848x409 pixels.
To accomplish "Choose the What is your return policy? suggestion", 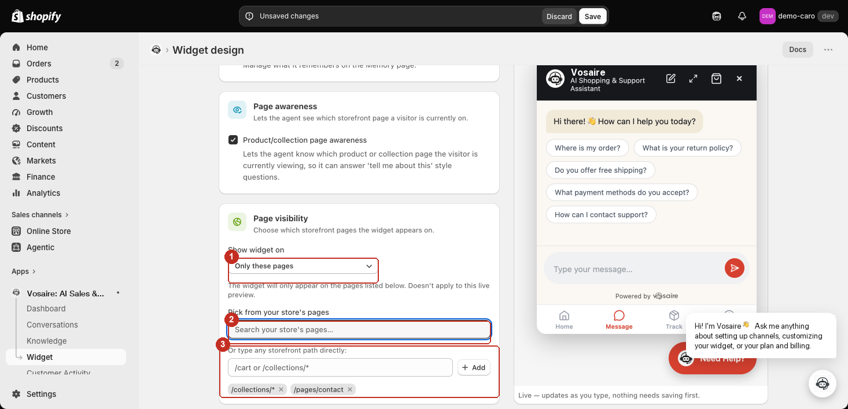I will click(687, 148).
